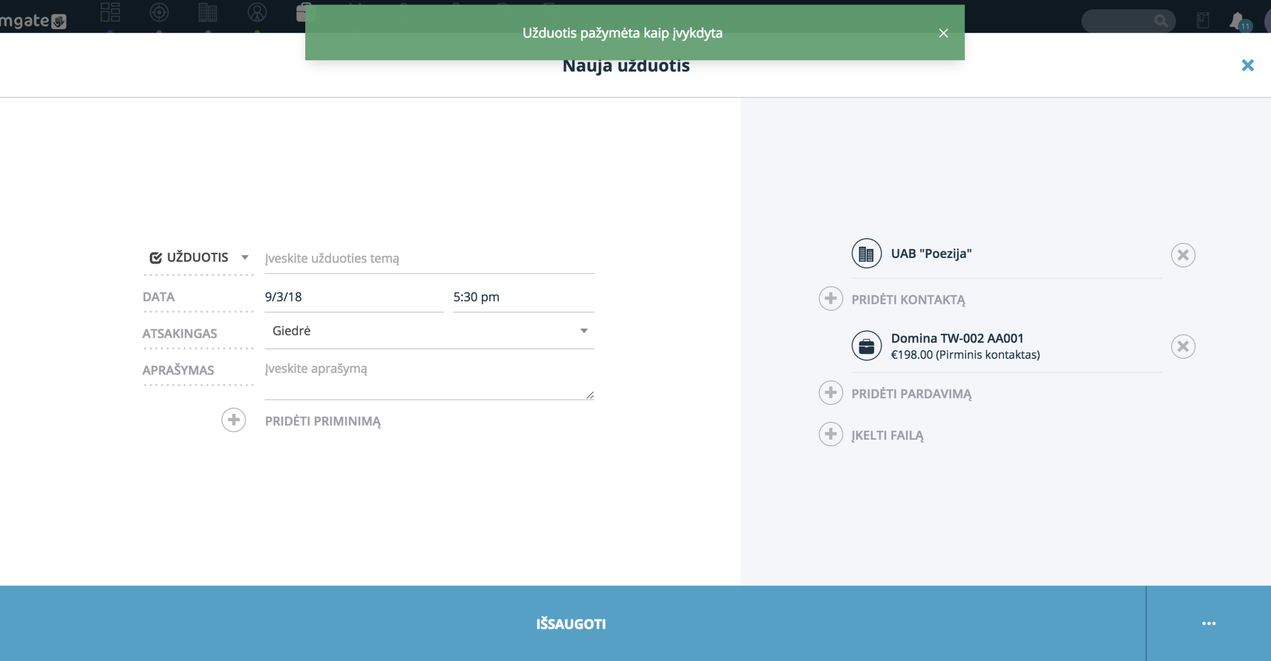Screen dimensions: 1271x661
Task: Click the search magnifier icon in top bar
Action: point(1161,21)
